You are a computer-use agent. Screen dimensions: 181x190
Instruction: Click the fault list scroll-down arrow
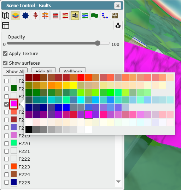point(118,182)
